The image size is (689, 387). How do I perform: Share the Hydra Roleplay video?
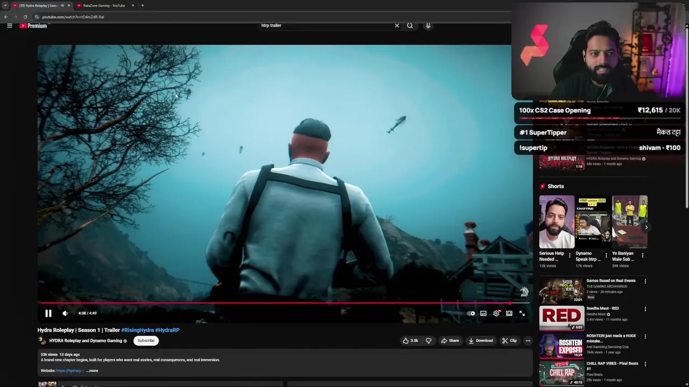[450, 340]
